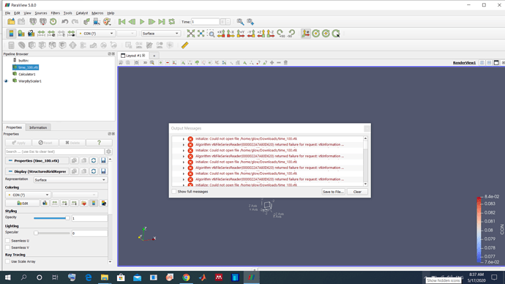The width and height of the screenshot is (505, 284).
Task: Click the Clear button in Output Messages
Action: pos(357,192)
